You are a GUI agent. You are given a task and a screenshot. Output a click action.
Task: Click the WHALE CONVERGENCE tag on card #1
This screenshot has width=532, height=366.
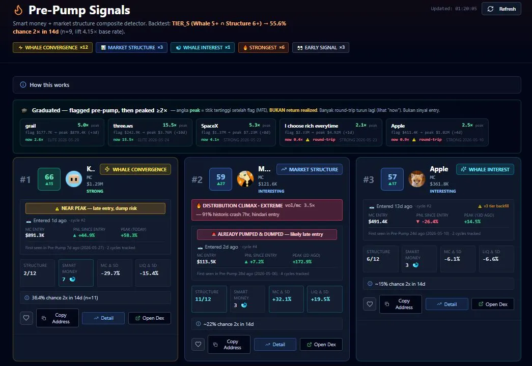(135, 169)
